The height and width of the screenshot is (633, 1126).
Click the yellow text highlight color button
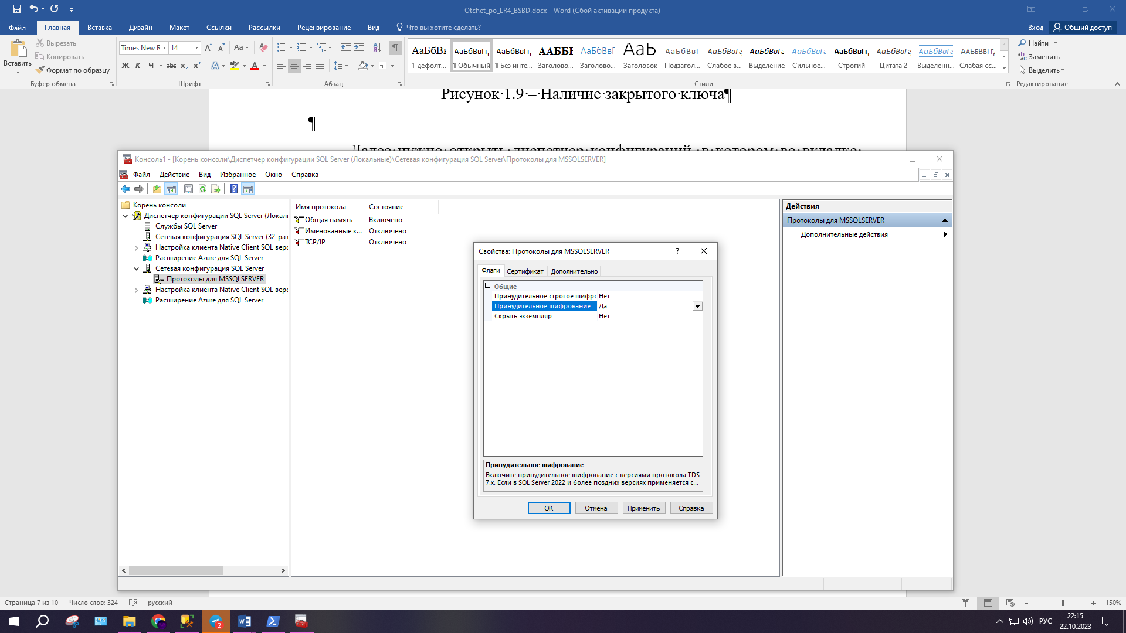[x=235, y=66]
